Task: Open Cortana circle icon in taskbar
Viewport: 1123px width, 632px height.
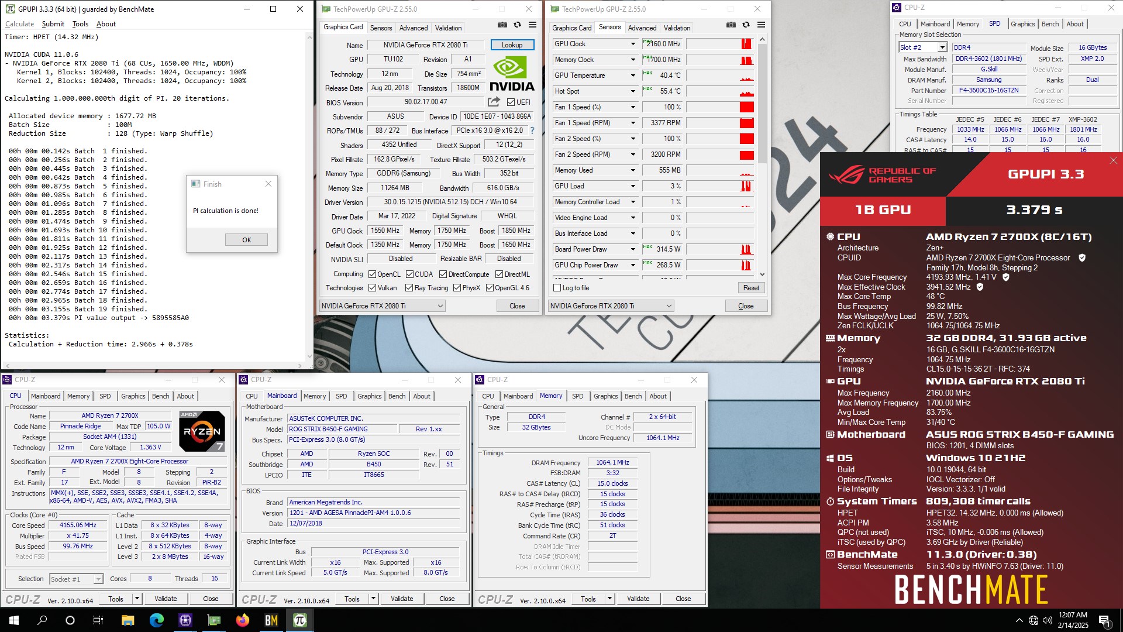Action: click(70, 620)
